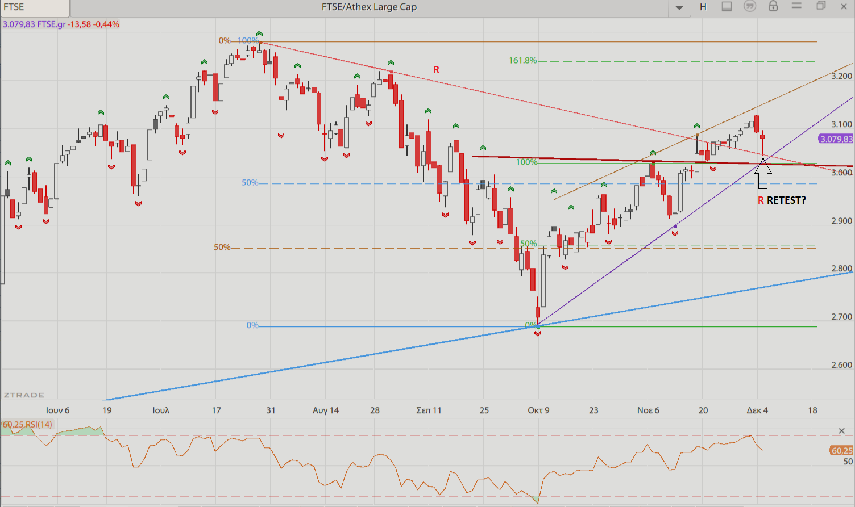
Task: Click the Ιουν 6 date label
Action: (x=57, y=410)
